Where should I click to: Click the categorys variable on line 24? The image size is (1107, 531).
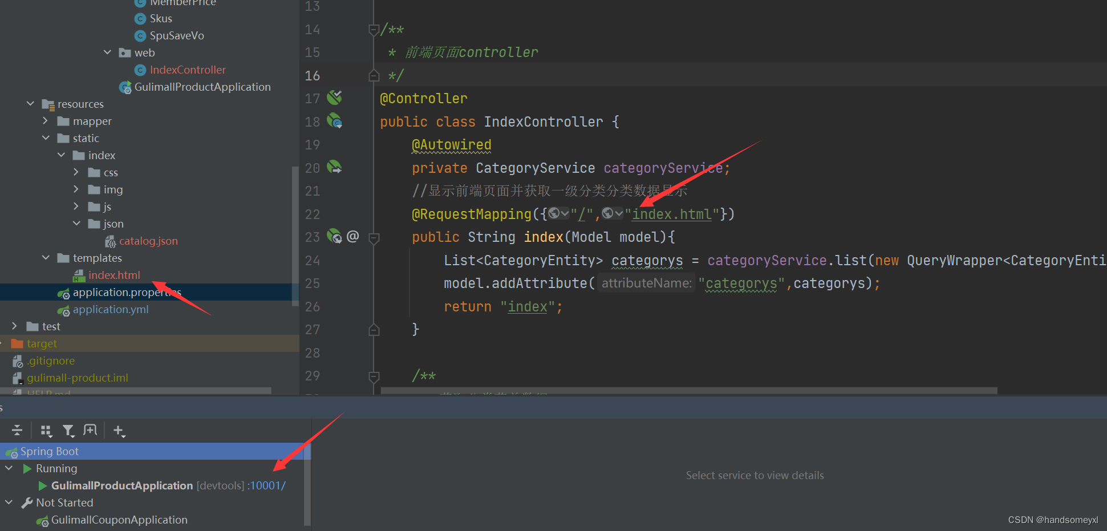(647, 261)
